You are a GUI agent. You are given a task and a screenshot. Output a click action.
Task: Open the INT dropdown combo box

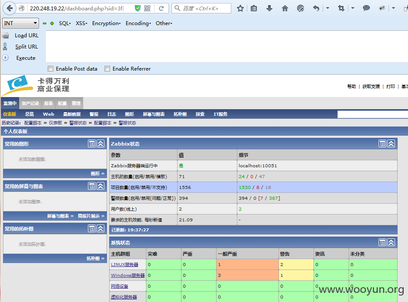coord(20,23)
